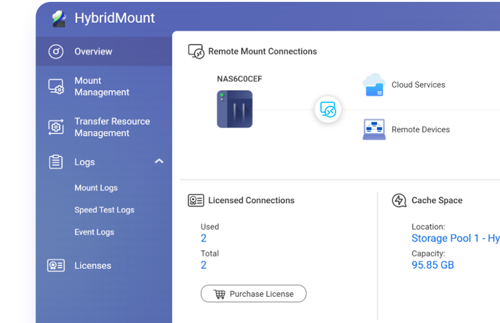Click the Licensed Connections certificate icon

[196, 201]
